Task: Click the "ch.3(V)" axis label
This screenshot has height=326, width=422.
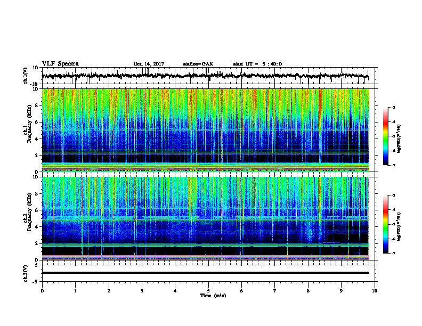Action: point(26,273)
